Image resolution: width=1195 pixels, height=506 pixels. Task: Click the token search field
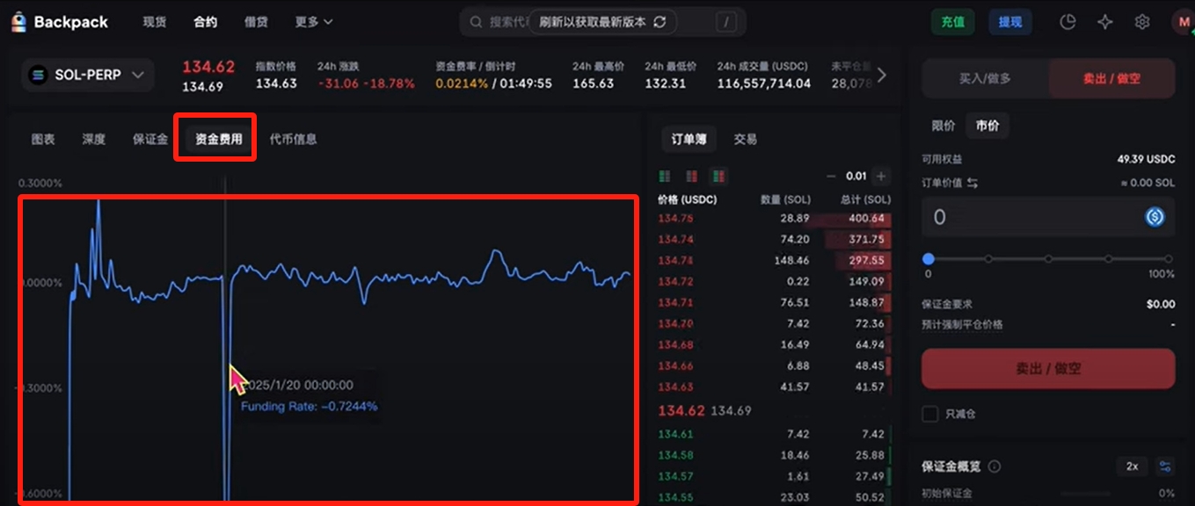[x=602, y=22]
